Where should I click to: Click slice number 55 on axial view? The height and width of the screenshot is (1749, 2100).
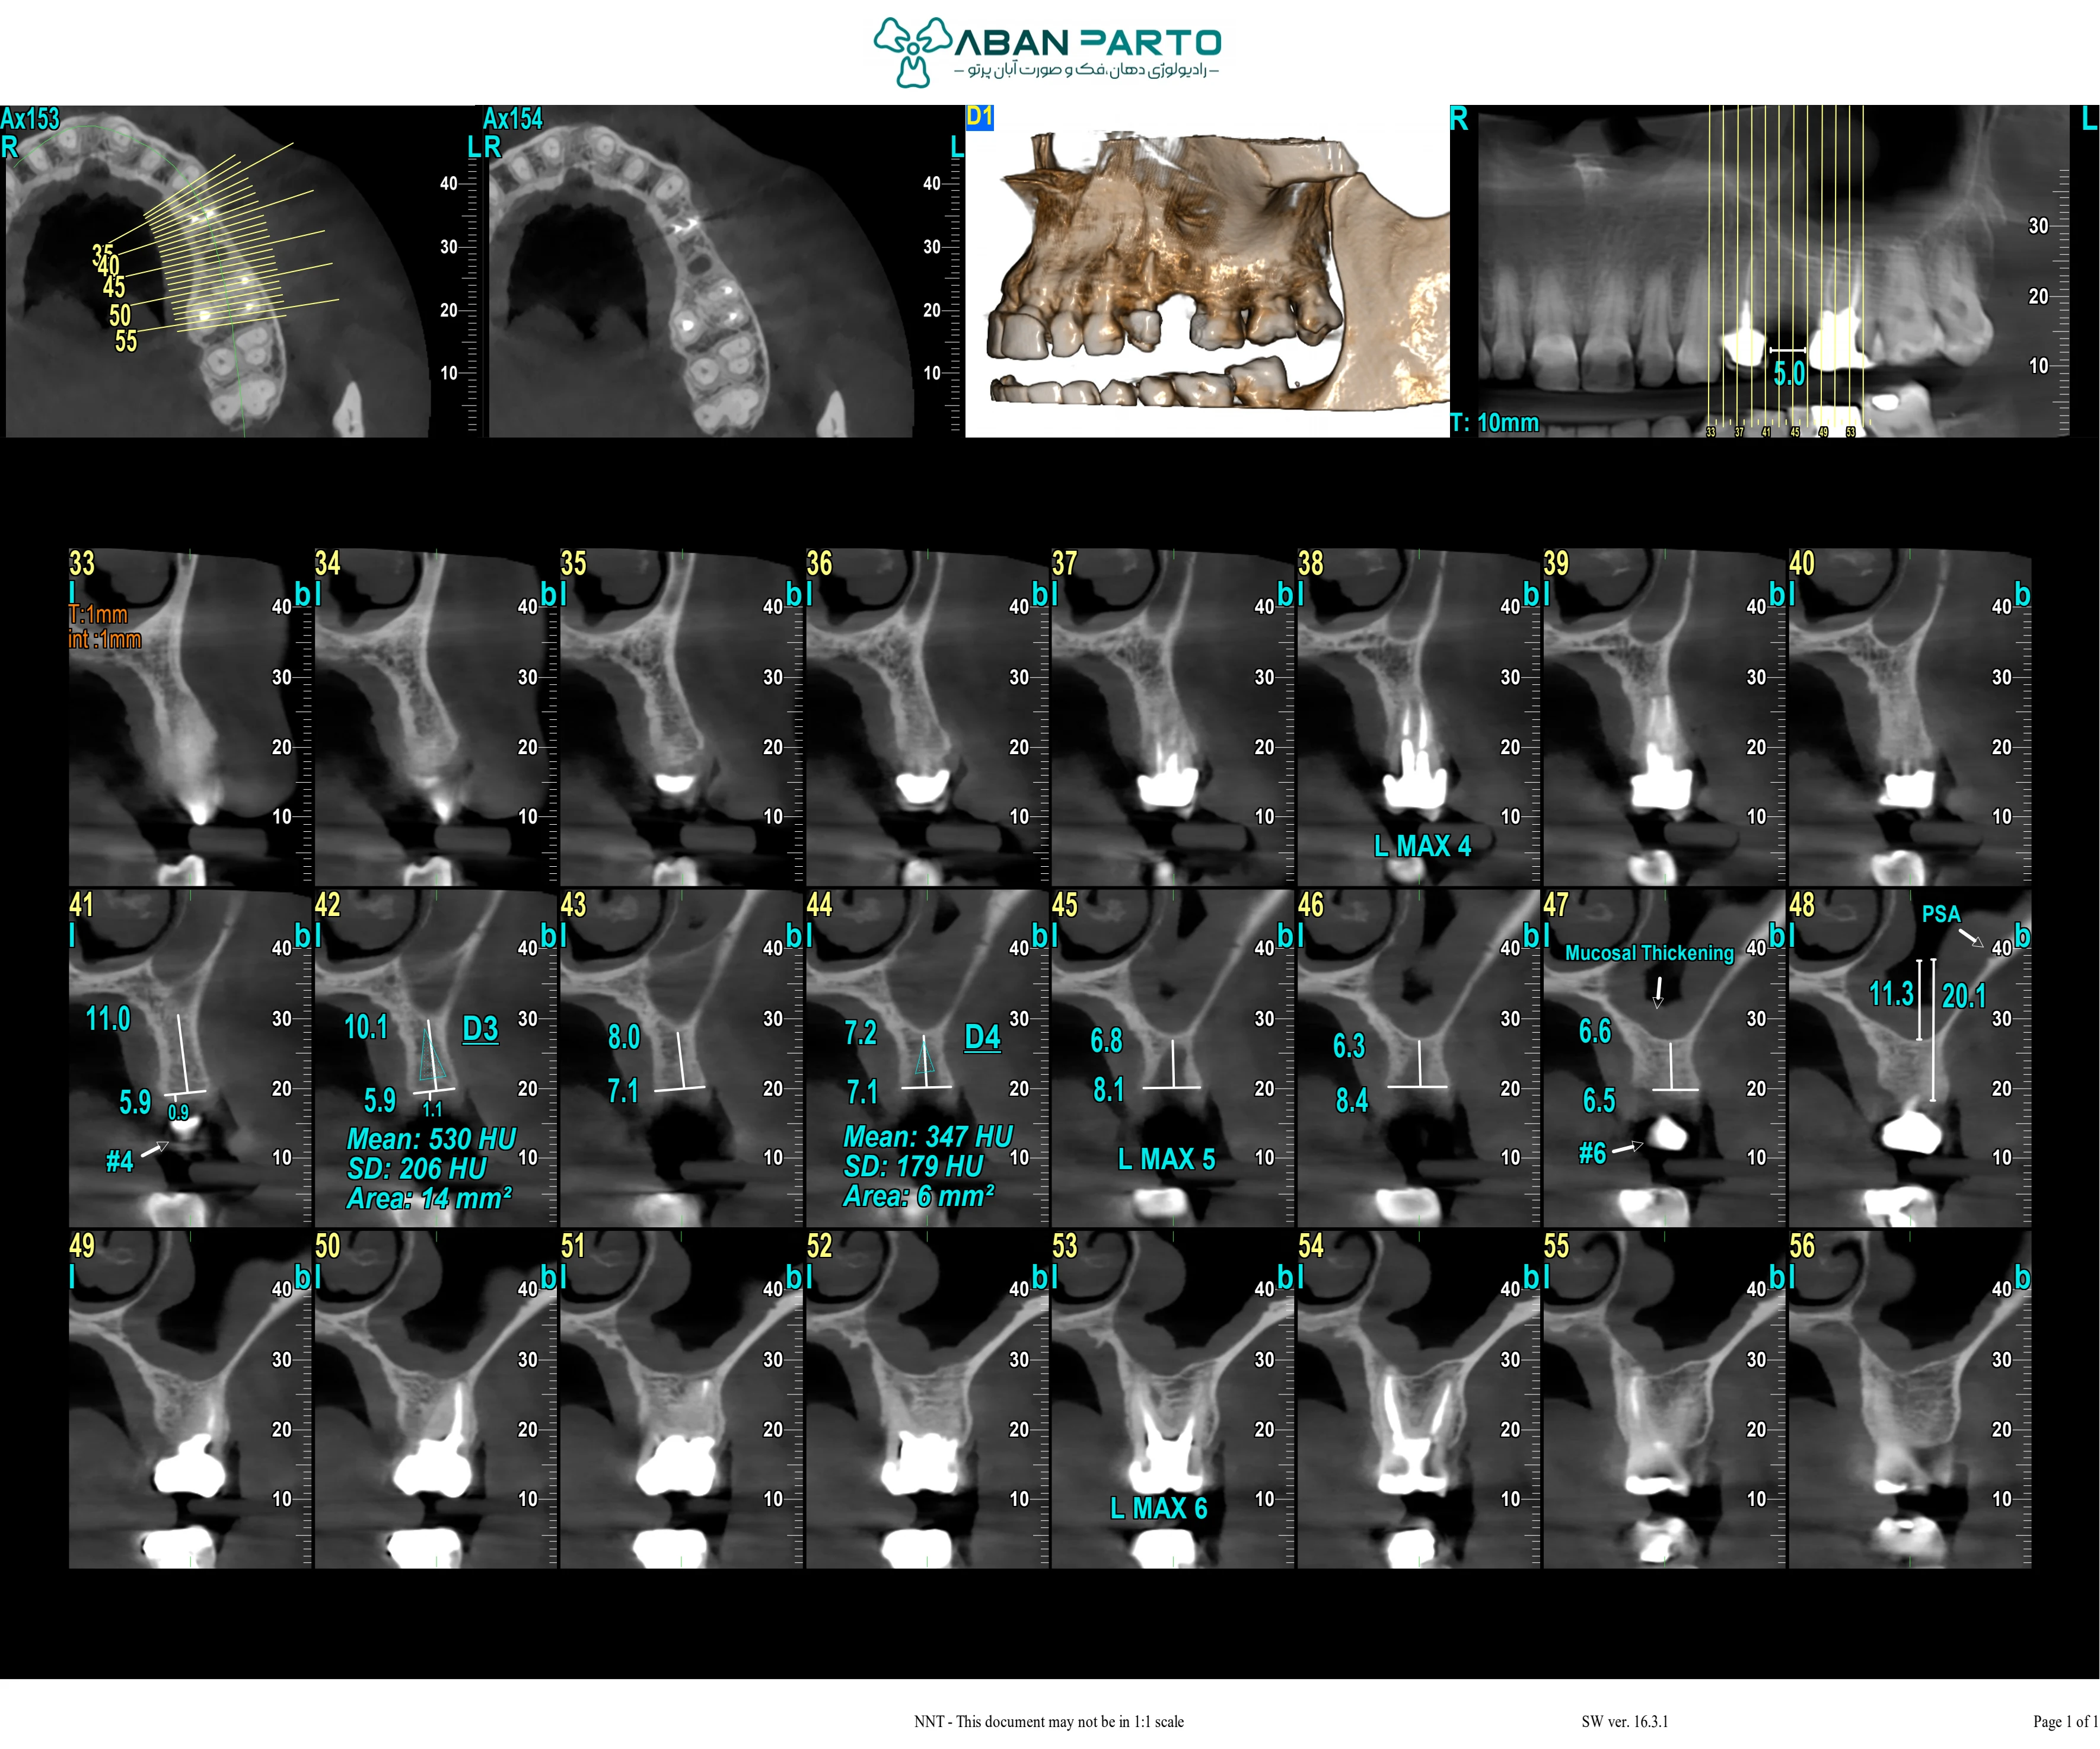click(x=126, y=341)
